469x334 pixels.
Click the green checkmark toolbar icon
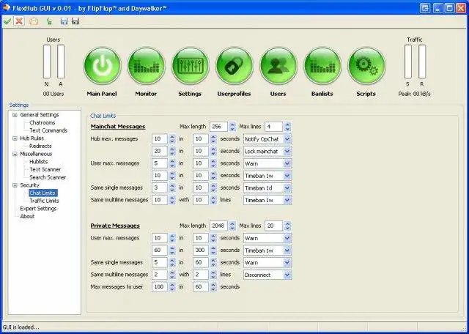pos(7,21)
